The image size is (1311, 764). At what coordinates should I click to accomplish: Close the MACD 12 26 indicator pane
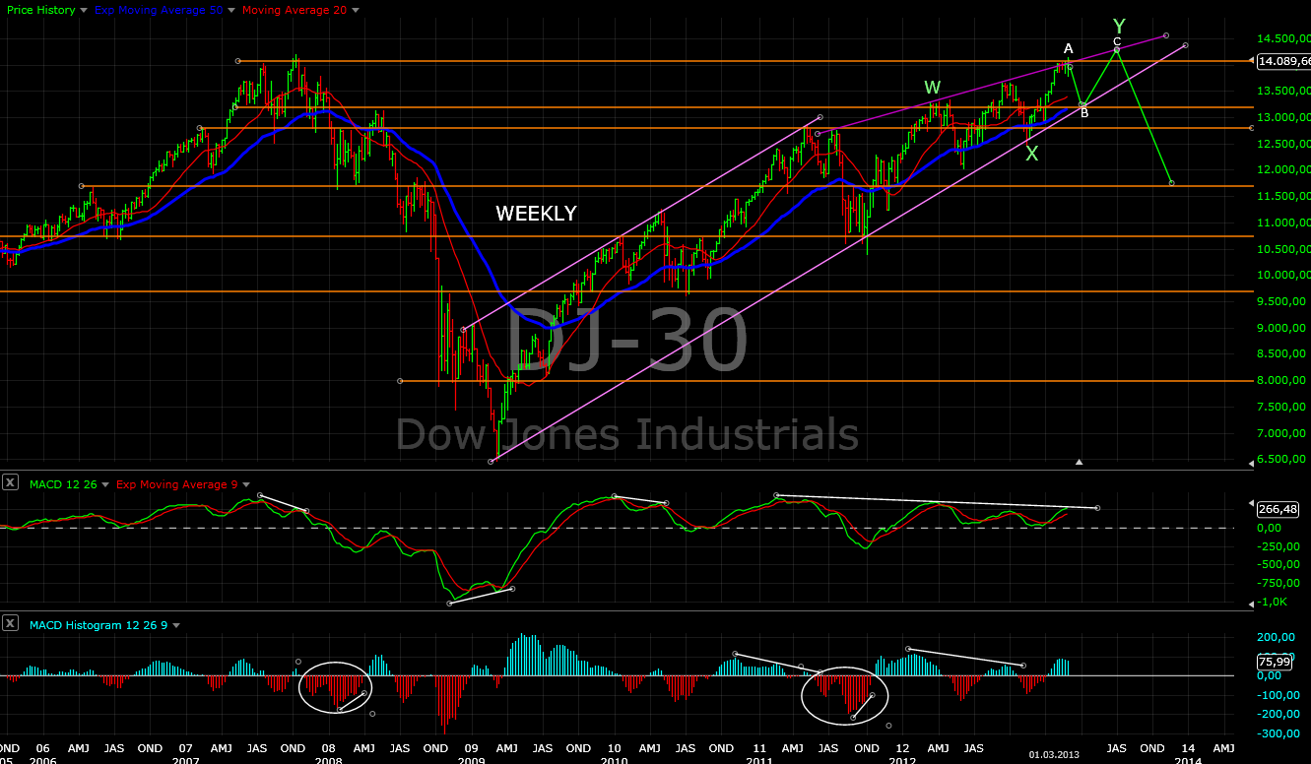click(x=10, y=482)
